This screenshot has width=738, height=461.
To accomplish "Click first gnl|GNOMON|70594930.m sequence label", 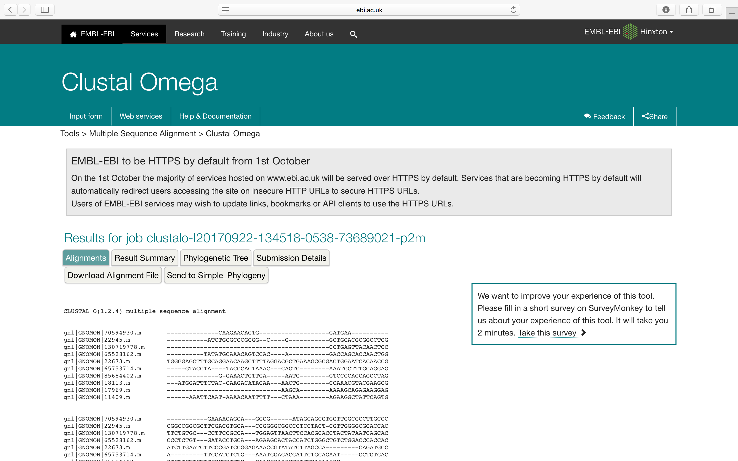I will (102, 333).
